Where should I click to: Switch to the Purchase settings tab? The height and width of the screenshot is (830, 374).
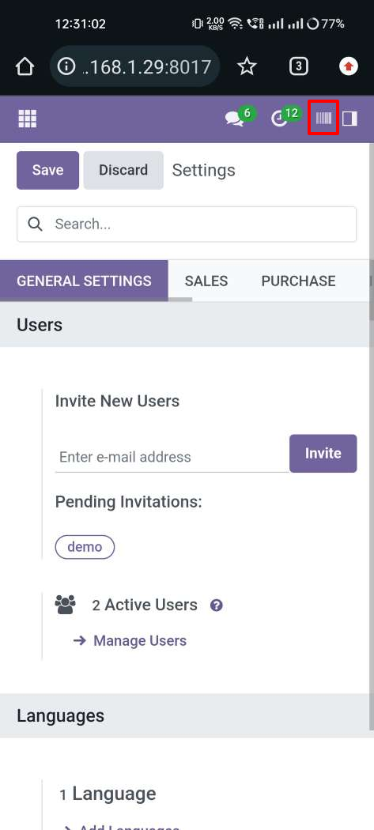298,281
